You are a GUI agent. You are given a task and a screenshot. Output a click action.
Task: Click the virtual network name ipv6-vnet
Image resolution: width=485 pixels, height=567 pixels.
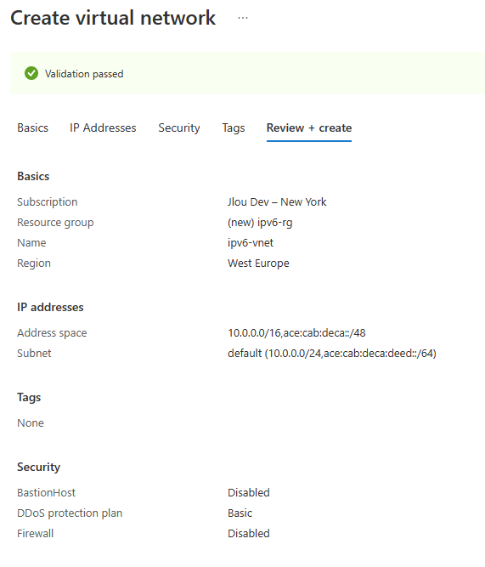pyautogui.click(x=251, y=242)
